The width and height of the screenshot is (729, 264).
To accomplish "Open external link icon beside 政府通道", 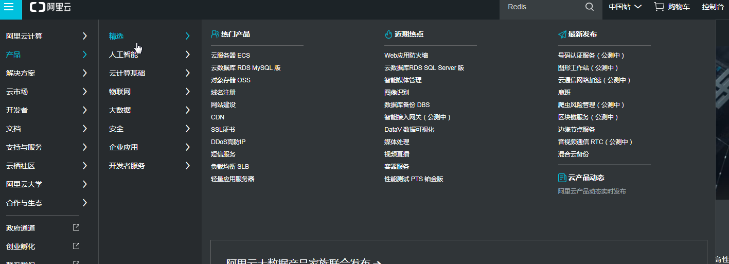I will pyautogui.click(x=76, y=227).
